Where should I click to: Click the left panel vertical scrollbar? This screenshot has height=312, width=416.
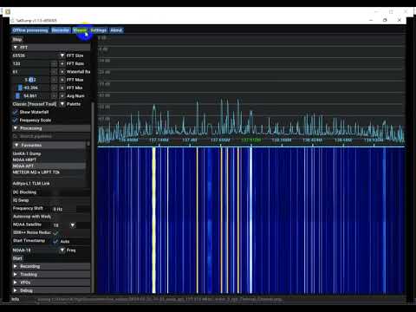pyautogui.click(x=93, y=197)
